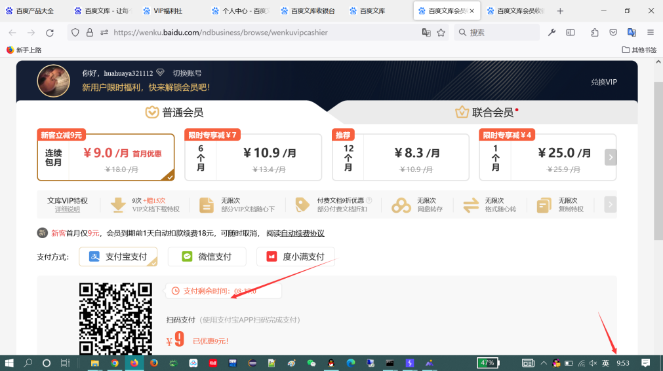Choose the 连续包月 ¥9.0/月 plan
The width and height of the screenshot is (663, 371).
tap(106, 157)
